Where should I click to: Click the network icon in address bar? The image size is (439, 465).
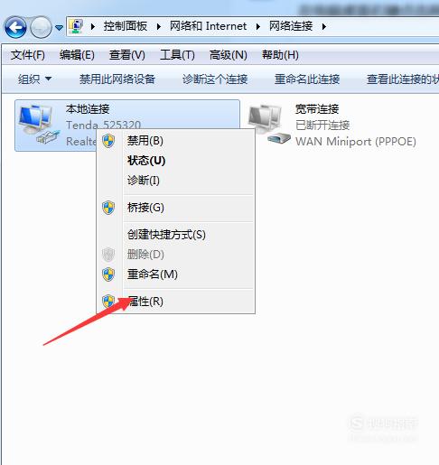pos(76,26)
